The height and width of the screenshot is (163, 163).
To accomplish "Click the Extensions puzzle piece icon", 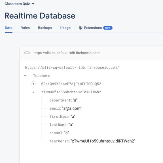I will (81, 28).
